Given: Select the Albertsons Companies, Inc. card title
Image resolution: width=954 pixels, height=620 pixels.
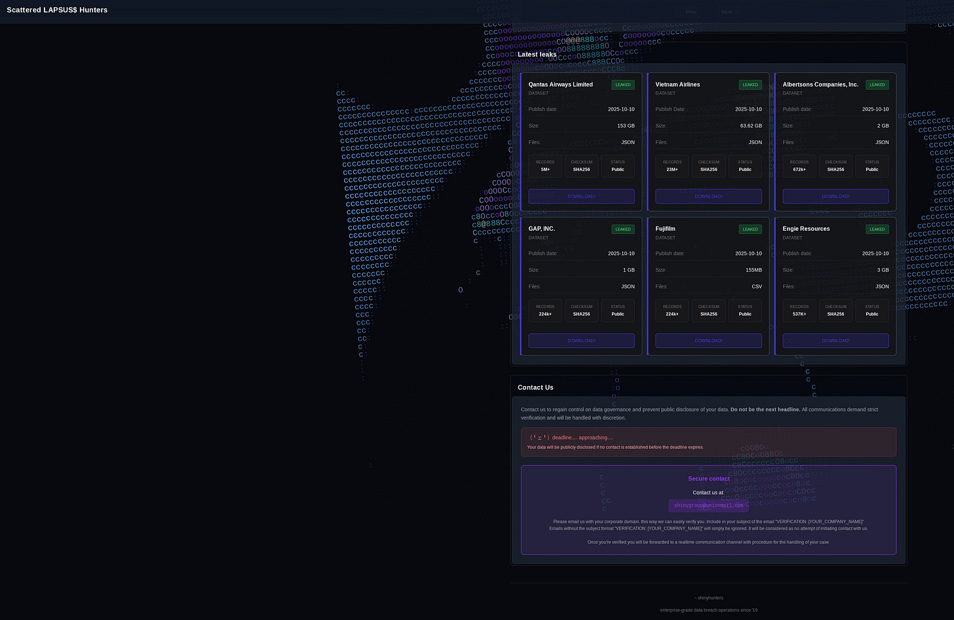Looking at the screenshot, I should point(820,85).
